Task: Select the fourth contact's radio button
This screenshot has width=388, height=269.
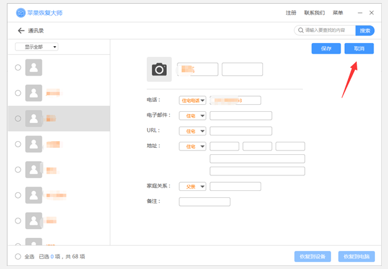Action: coord(18,144)
